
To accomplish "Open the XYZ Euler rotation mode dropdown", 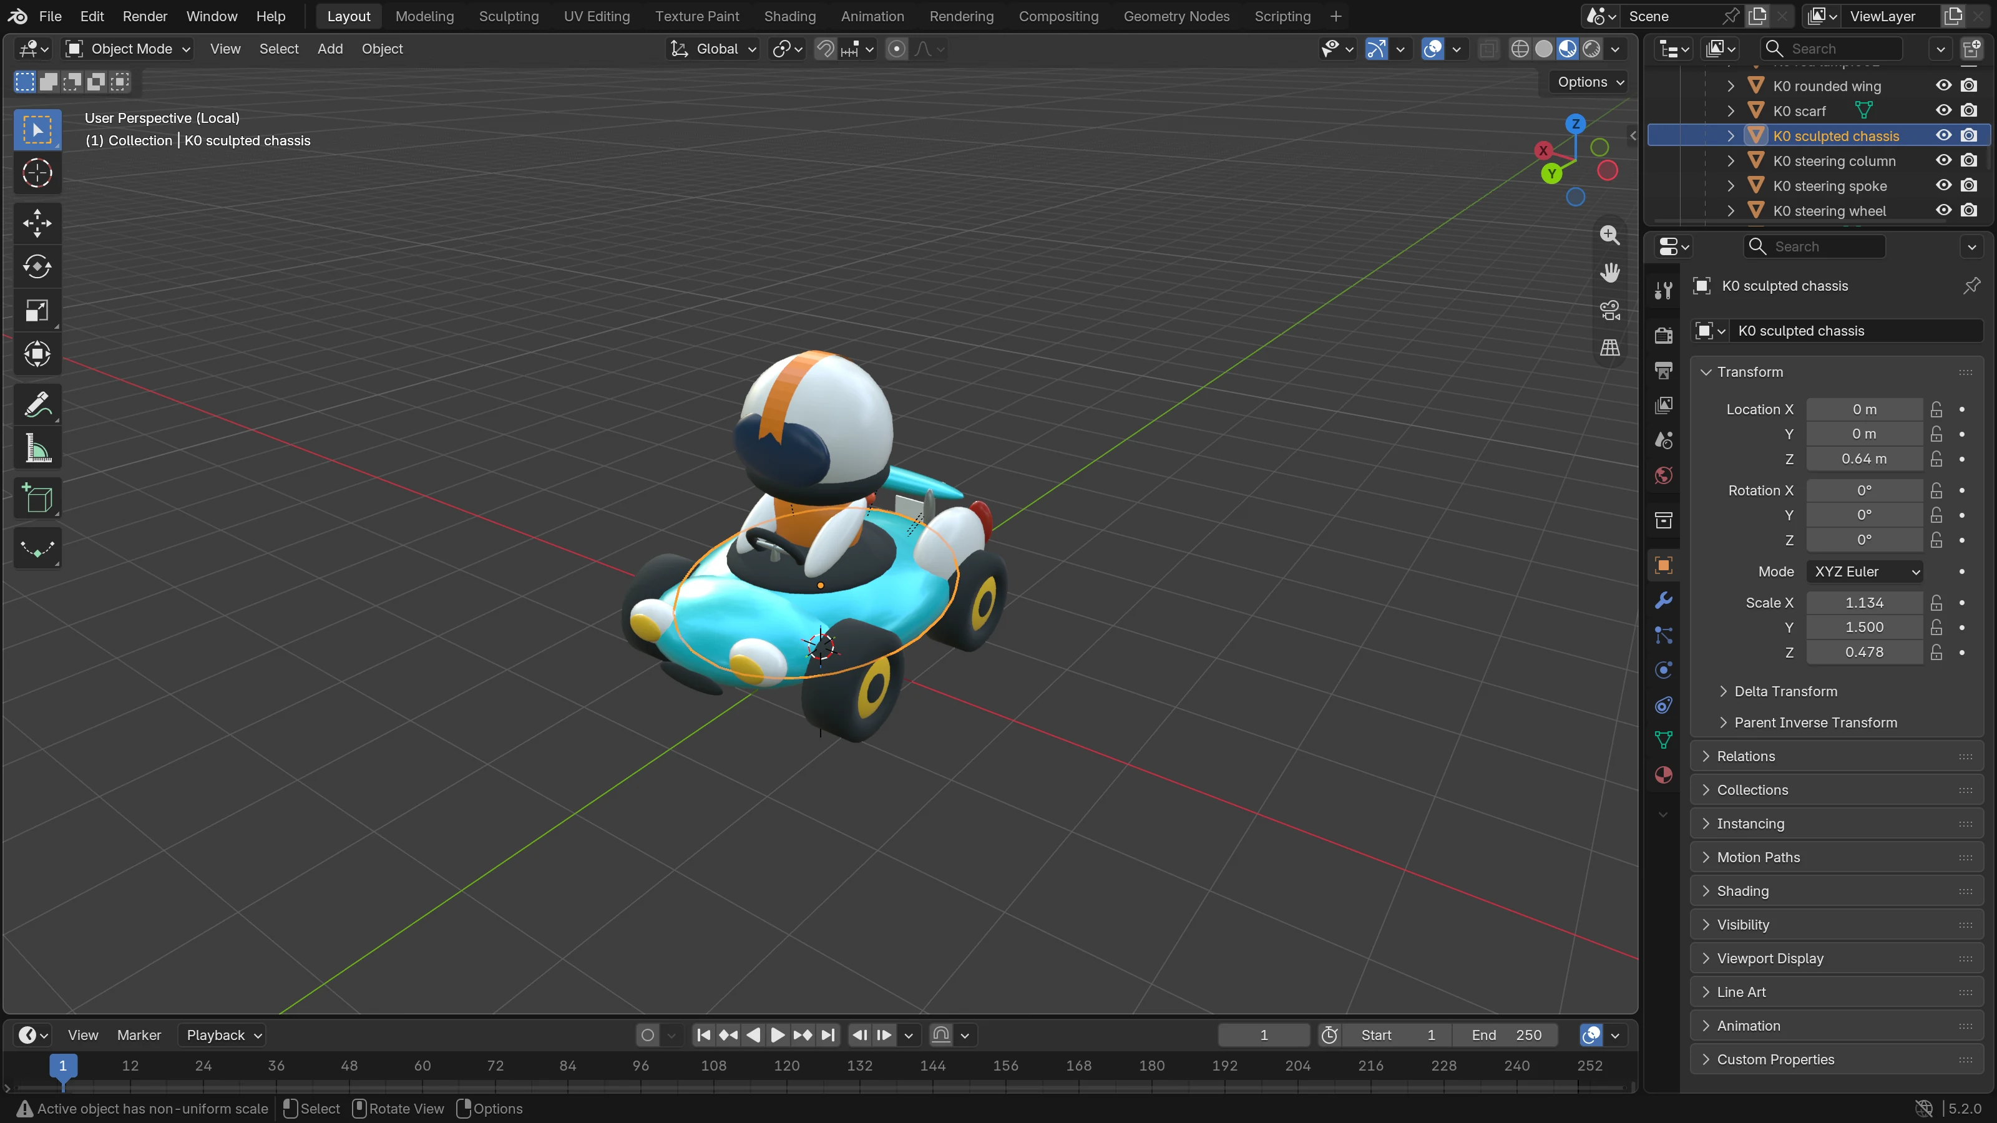I will click(x=1865, y=572).
